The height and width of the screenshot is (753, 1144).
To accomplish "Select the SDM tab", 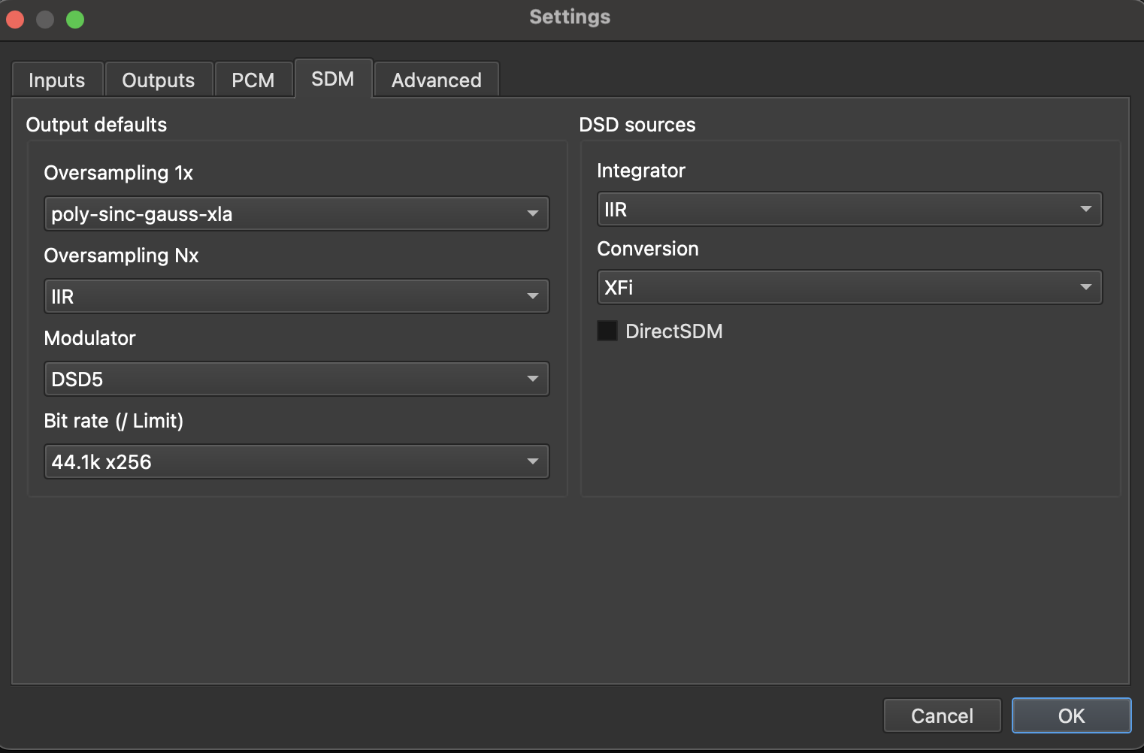I will [x=333, y=79].
